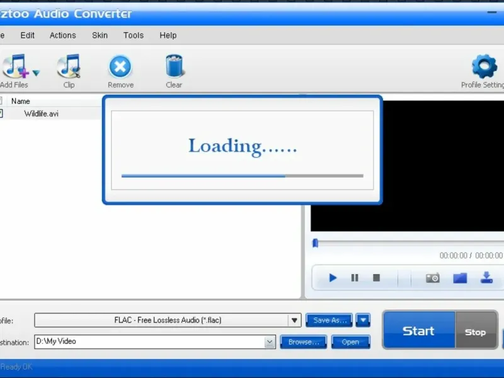
Task: Click the Loading progress bar
Action: tap(243, 176)
